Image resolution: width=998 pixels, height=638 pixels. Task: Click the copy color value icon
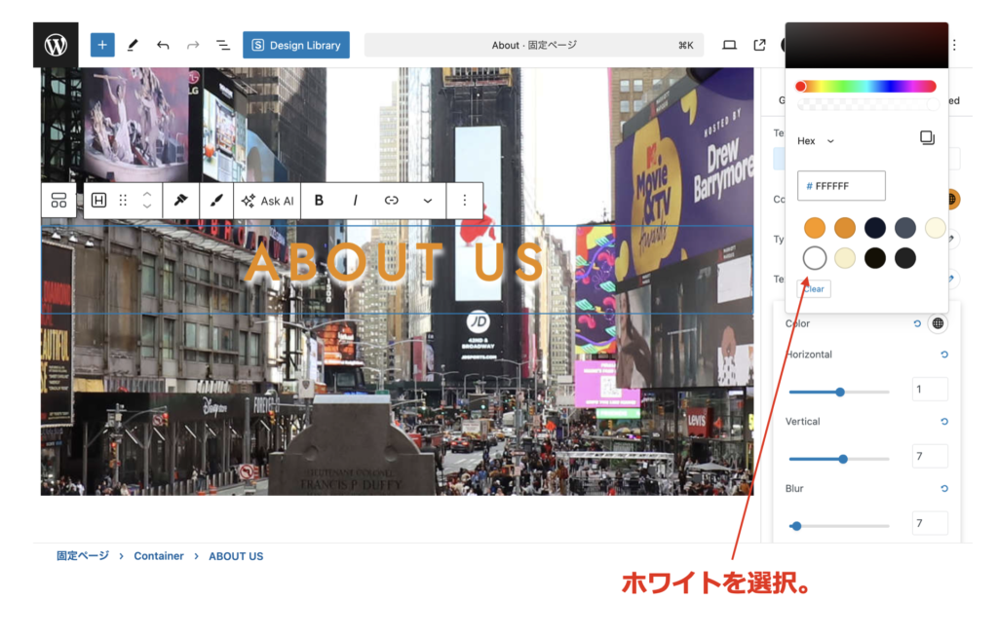coord(927,138)
